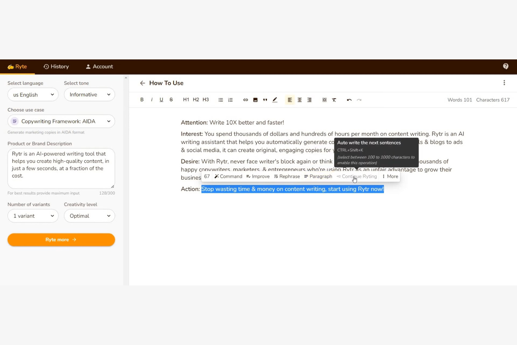Screen dimensions: 517x345
Task: Set the H1 heading style
Action: [x=186, y=100]
